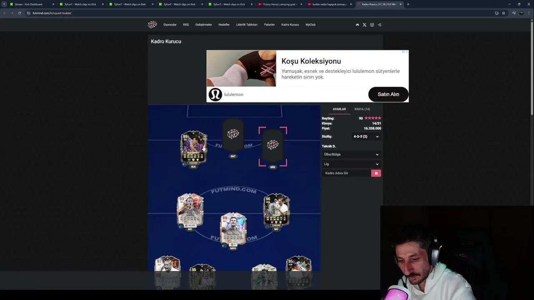The height and width of the screenshot is (300, 534).
Task: Open the KKG menu item
Action: point(186,25)
